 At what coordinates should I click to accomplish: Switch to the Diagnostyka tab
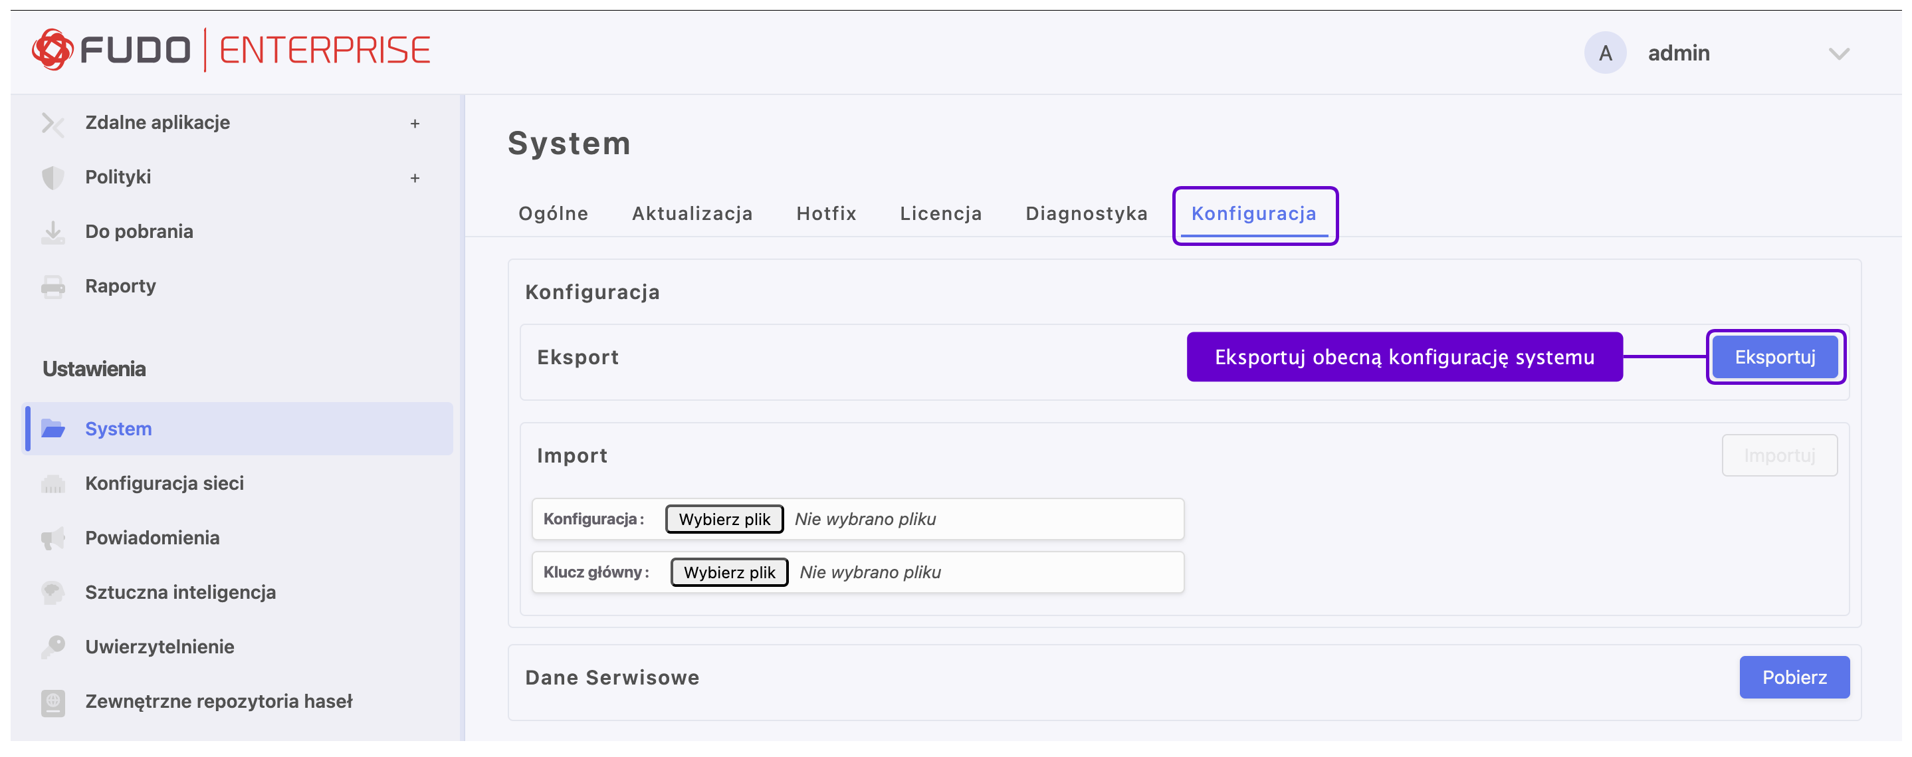pos(1086,214)
